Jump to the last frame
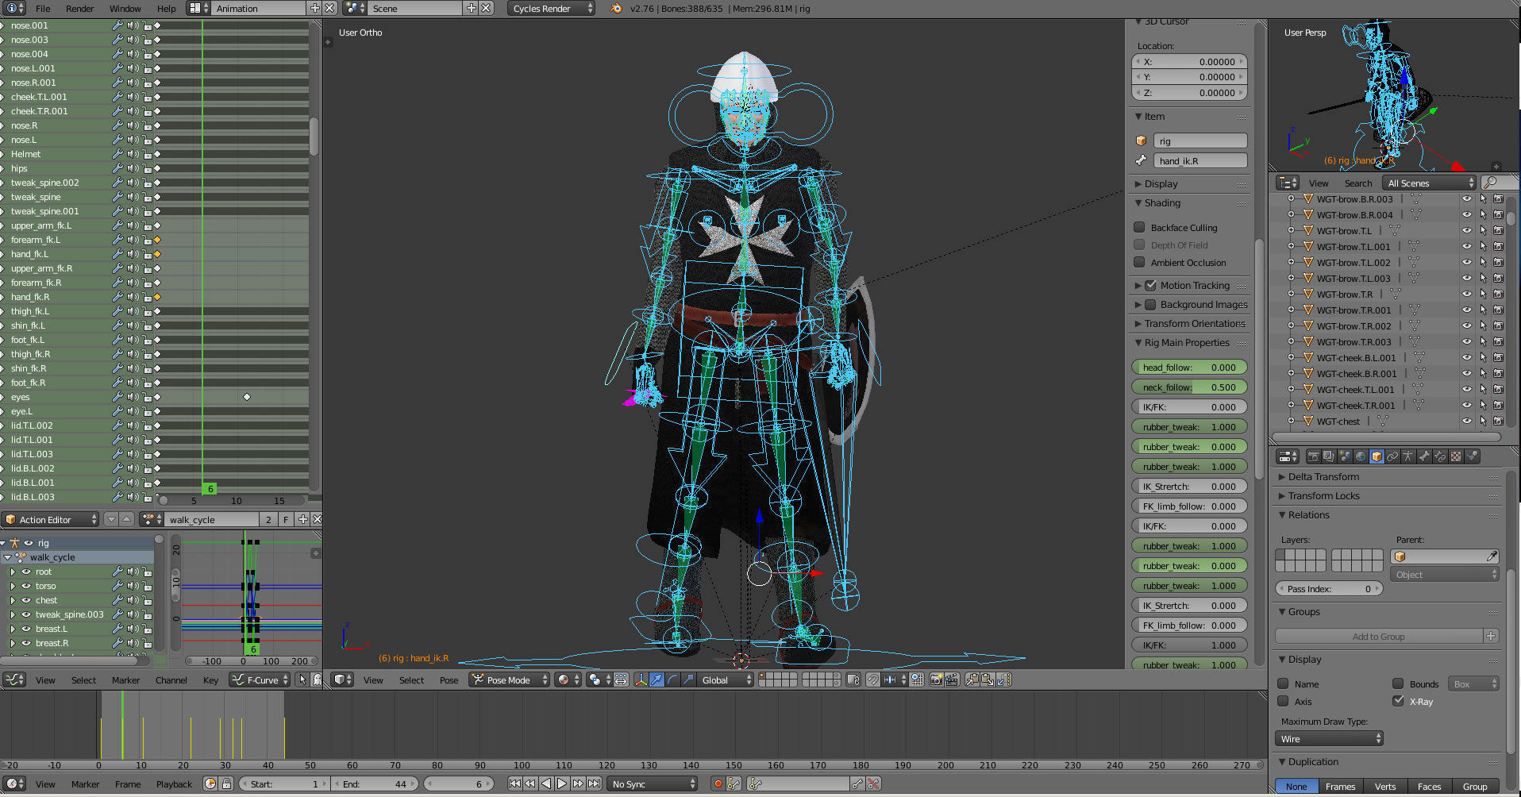1521x797 pixels. (593, 784)
